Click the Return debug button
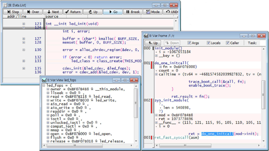The image size is (269, 151). pos(73,12)
